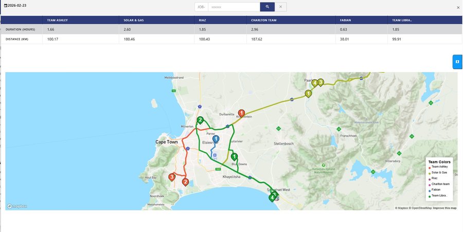The width and height of the screenshot is (463, 232).
Task: Select blue marker 1 at Elsiesrivier
Action: [216, 139]
